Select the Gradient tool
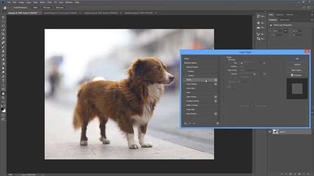Screen dimensions: 314x176 3,64
